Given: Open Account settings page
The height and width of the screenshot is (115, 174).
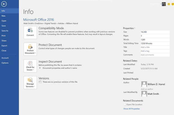Looking at the screenshot, I should point(10,58).
